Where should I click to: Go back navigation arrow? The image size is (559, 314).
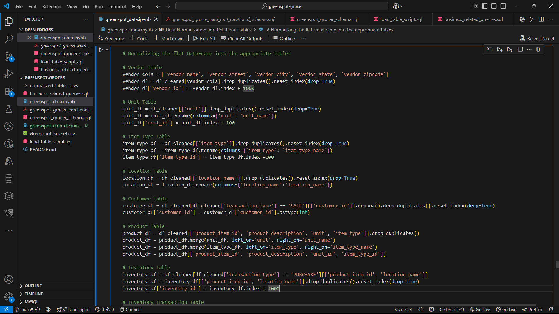pyautogui.click(x=158, y=6)
